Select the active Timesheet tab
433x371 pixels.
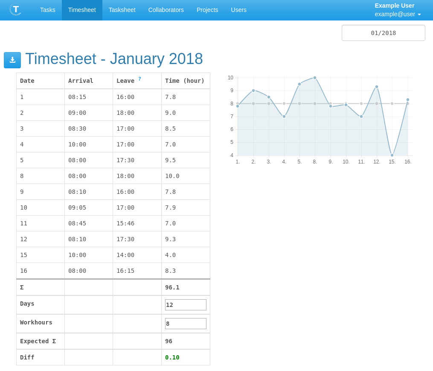click(82, 10)
